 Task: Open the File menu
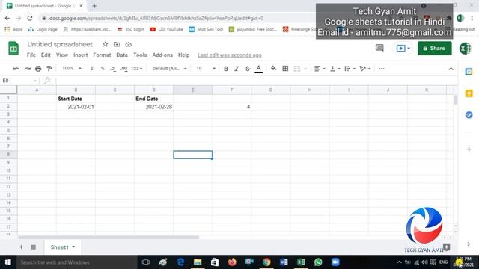[31, 55]
